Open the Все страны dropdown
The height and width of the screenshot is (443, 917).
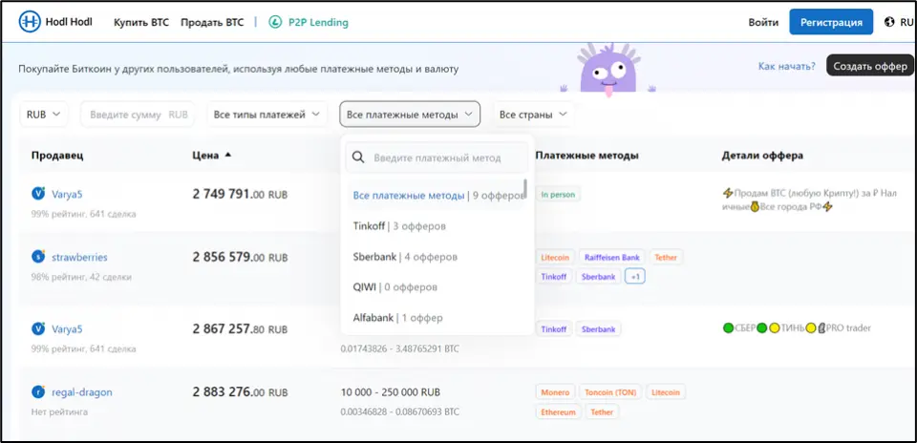coord(533,115)
